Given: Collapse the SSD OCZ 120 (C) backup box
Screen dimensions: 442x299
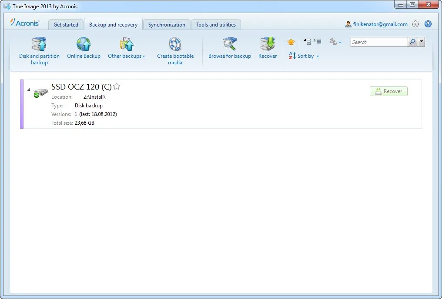Looking at the screenshot, I should [x=29, y=90].
